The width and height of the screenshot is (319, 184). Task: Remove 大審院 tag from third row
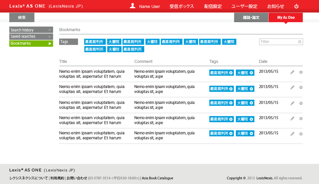point(252,103)
